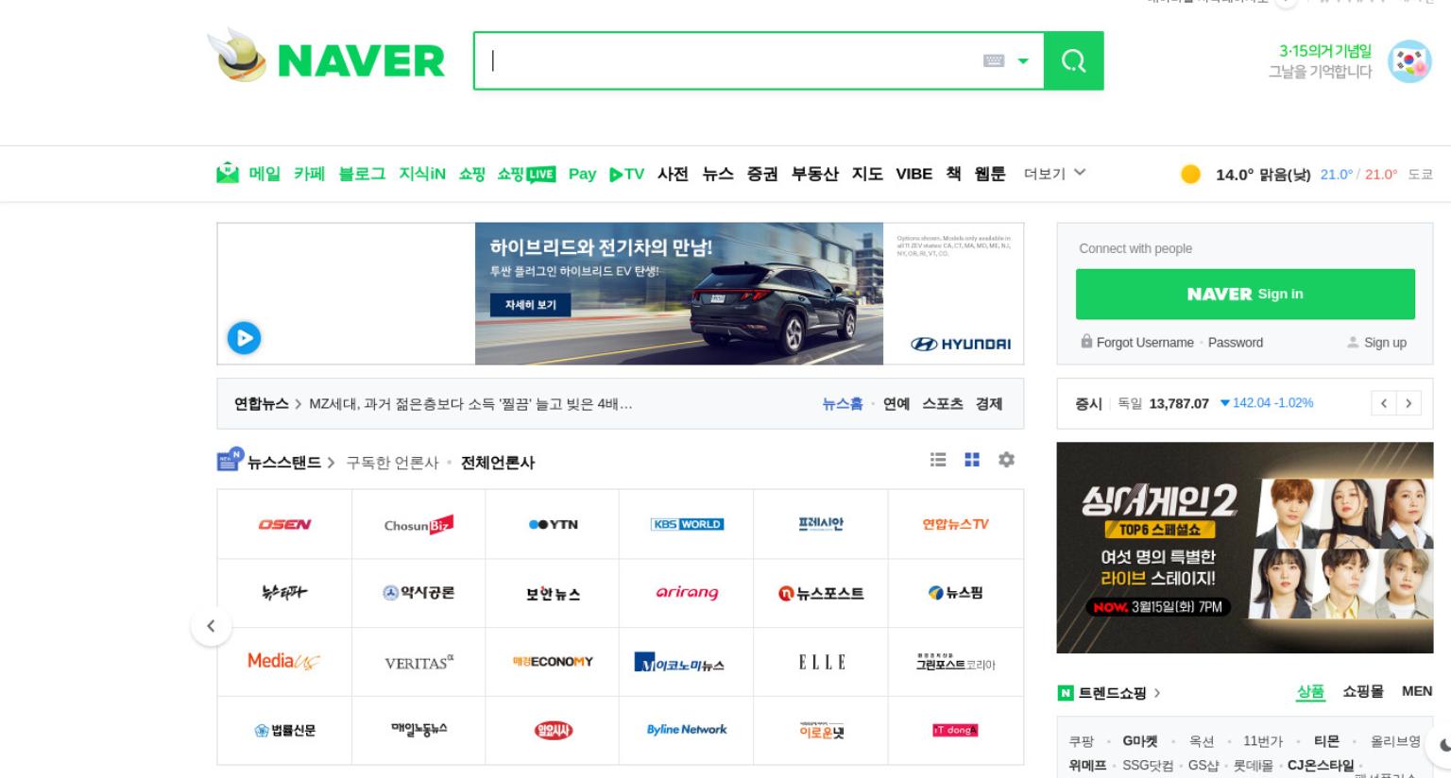Click Forgot Username link
Image resolution: width=1451 pixels, height=778 pixels.
click(1145, 343)
